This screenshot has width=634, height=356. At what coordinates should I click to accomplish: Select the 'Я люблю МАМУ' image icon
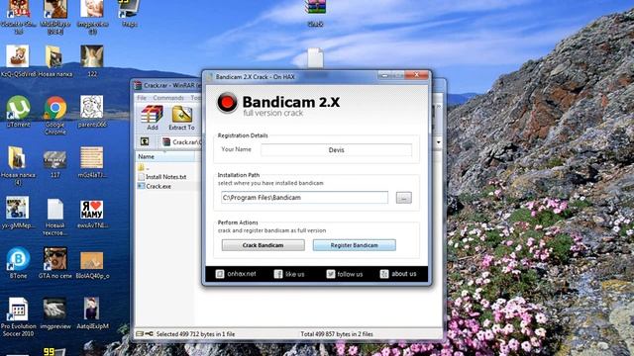[92, 214]
